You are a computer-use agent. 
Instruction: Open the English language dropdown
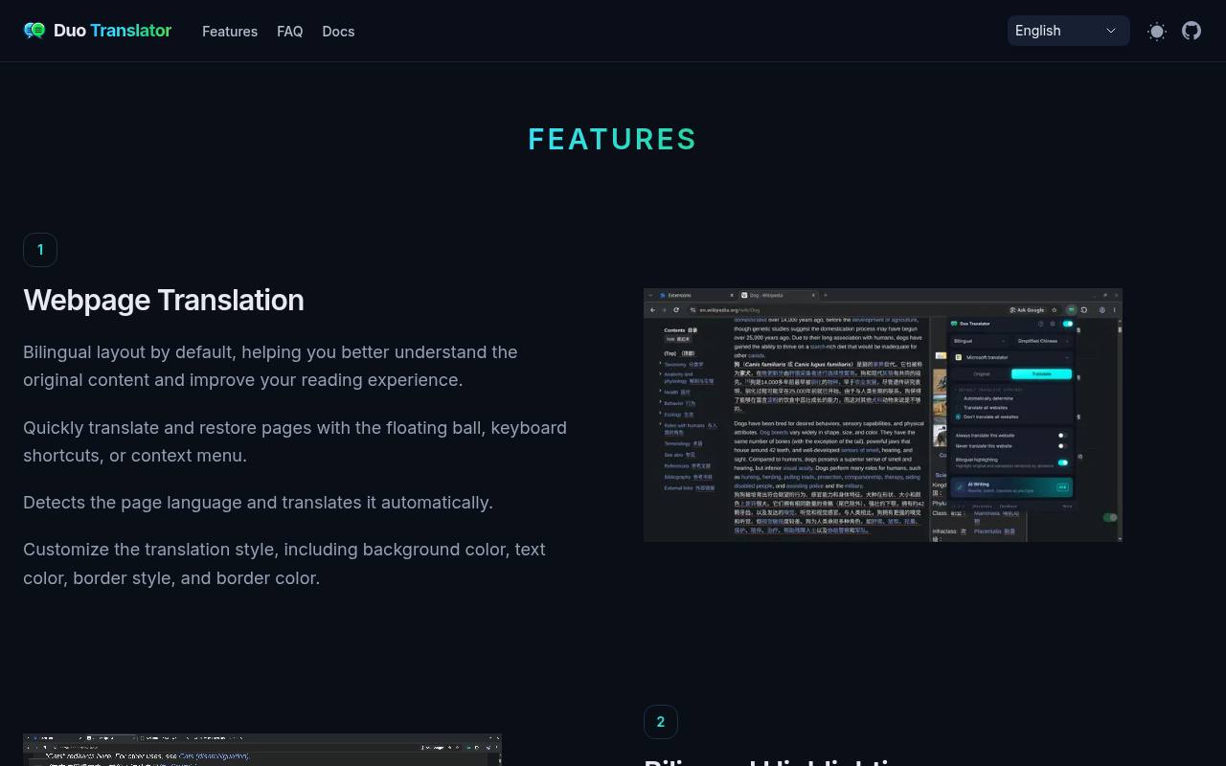coord(1069,31)
